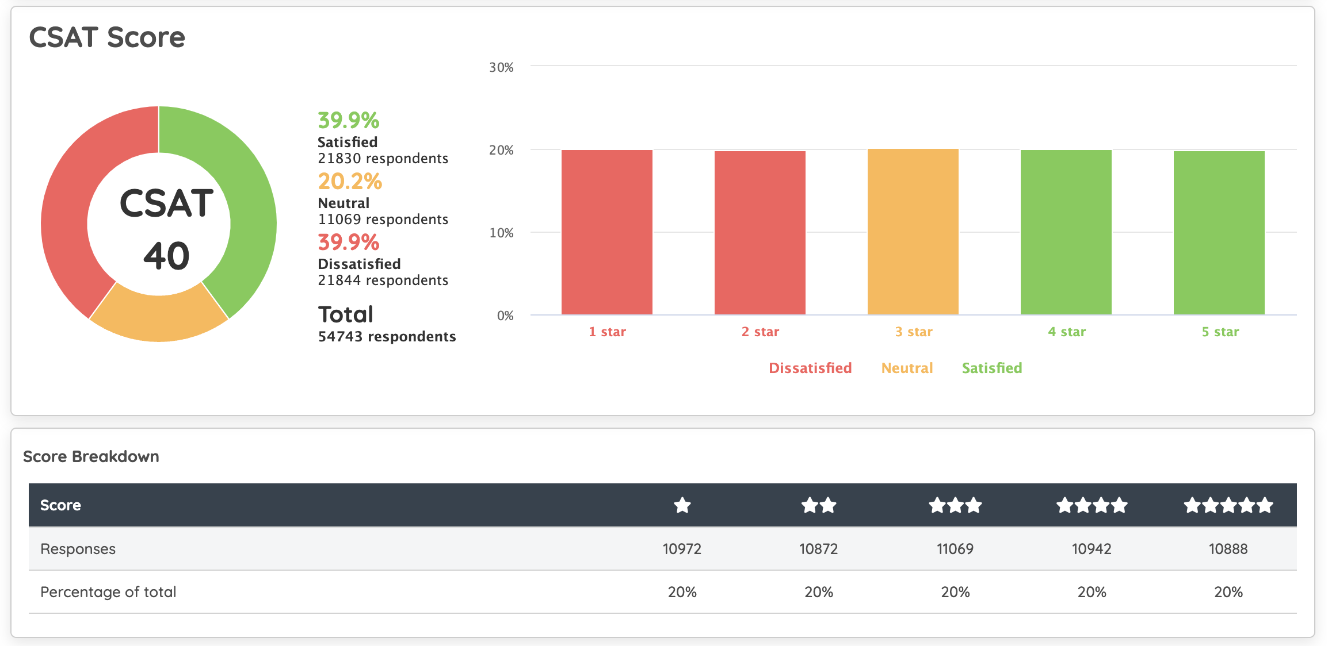
Task: Click the Percentage of total row label
Action: 108,592
